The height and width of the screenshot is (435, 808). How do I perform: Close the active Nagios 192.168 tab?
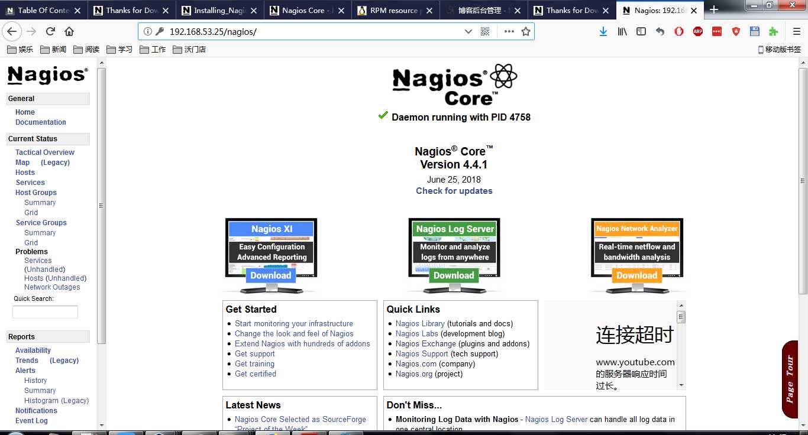coord(694,10)
